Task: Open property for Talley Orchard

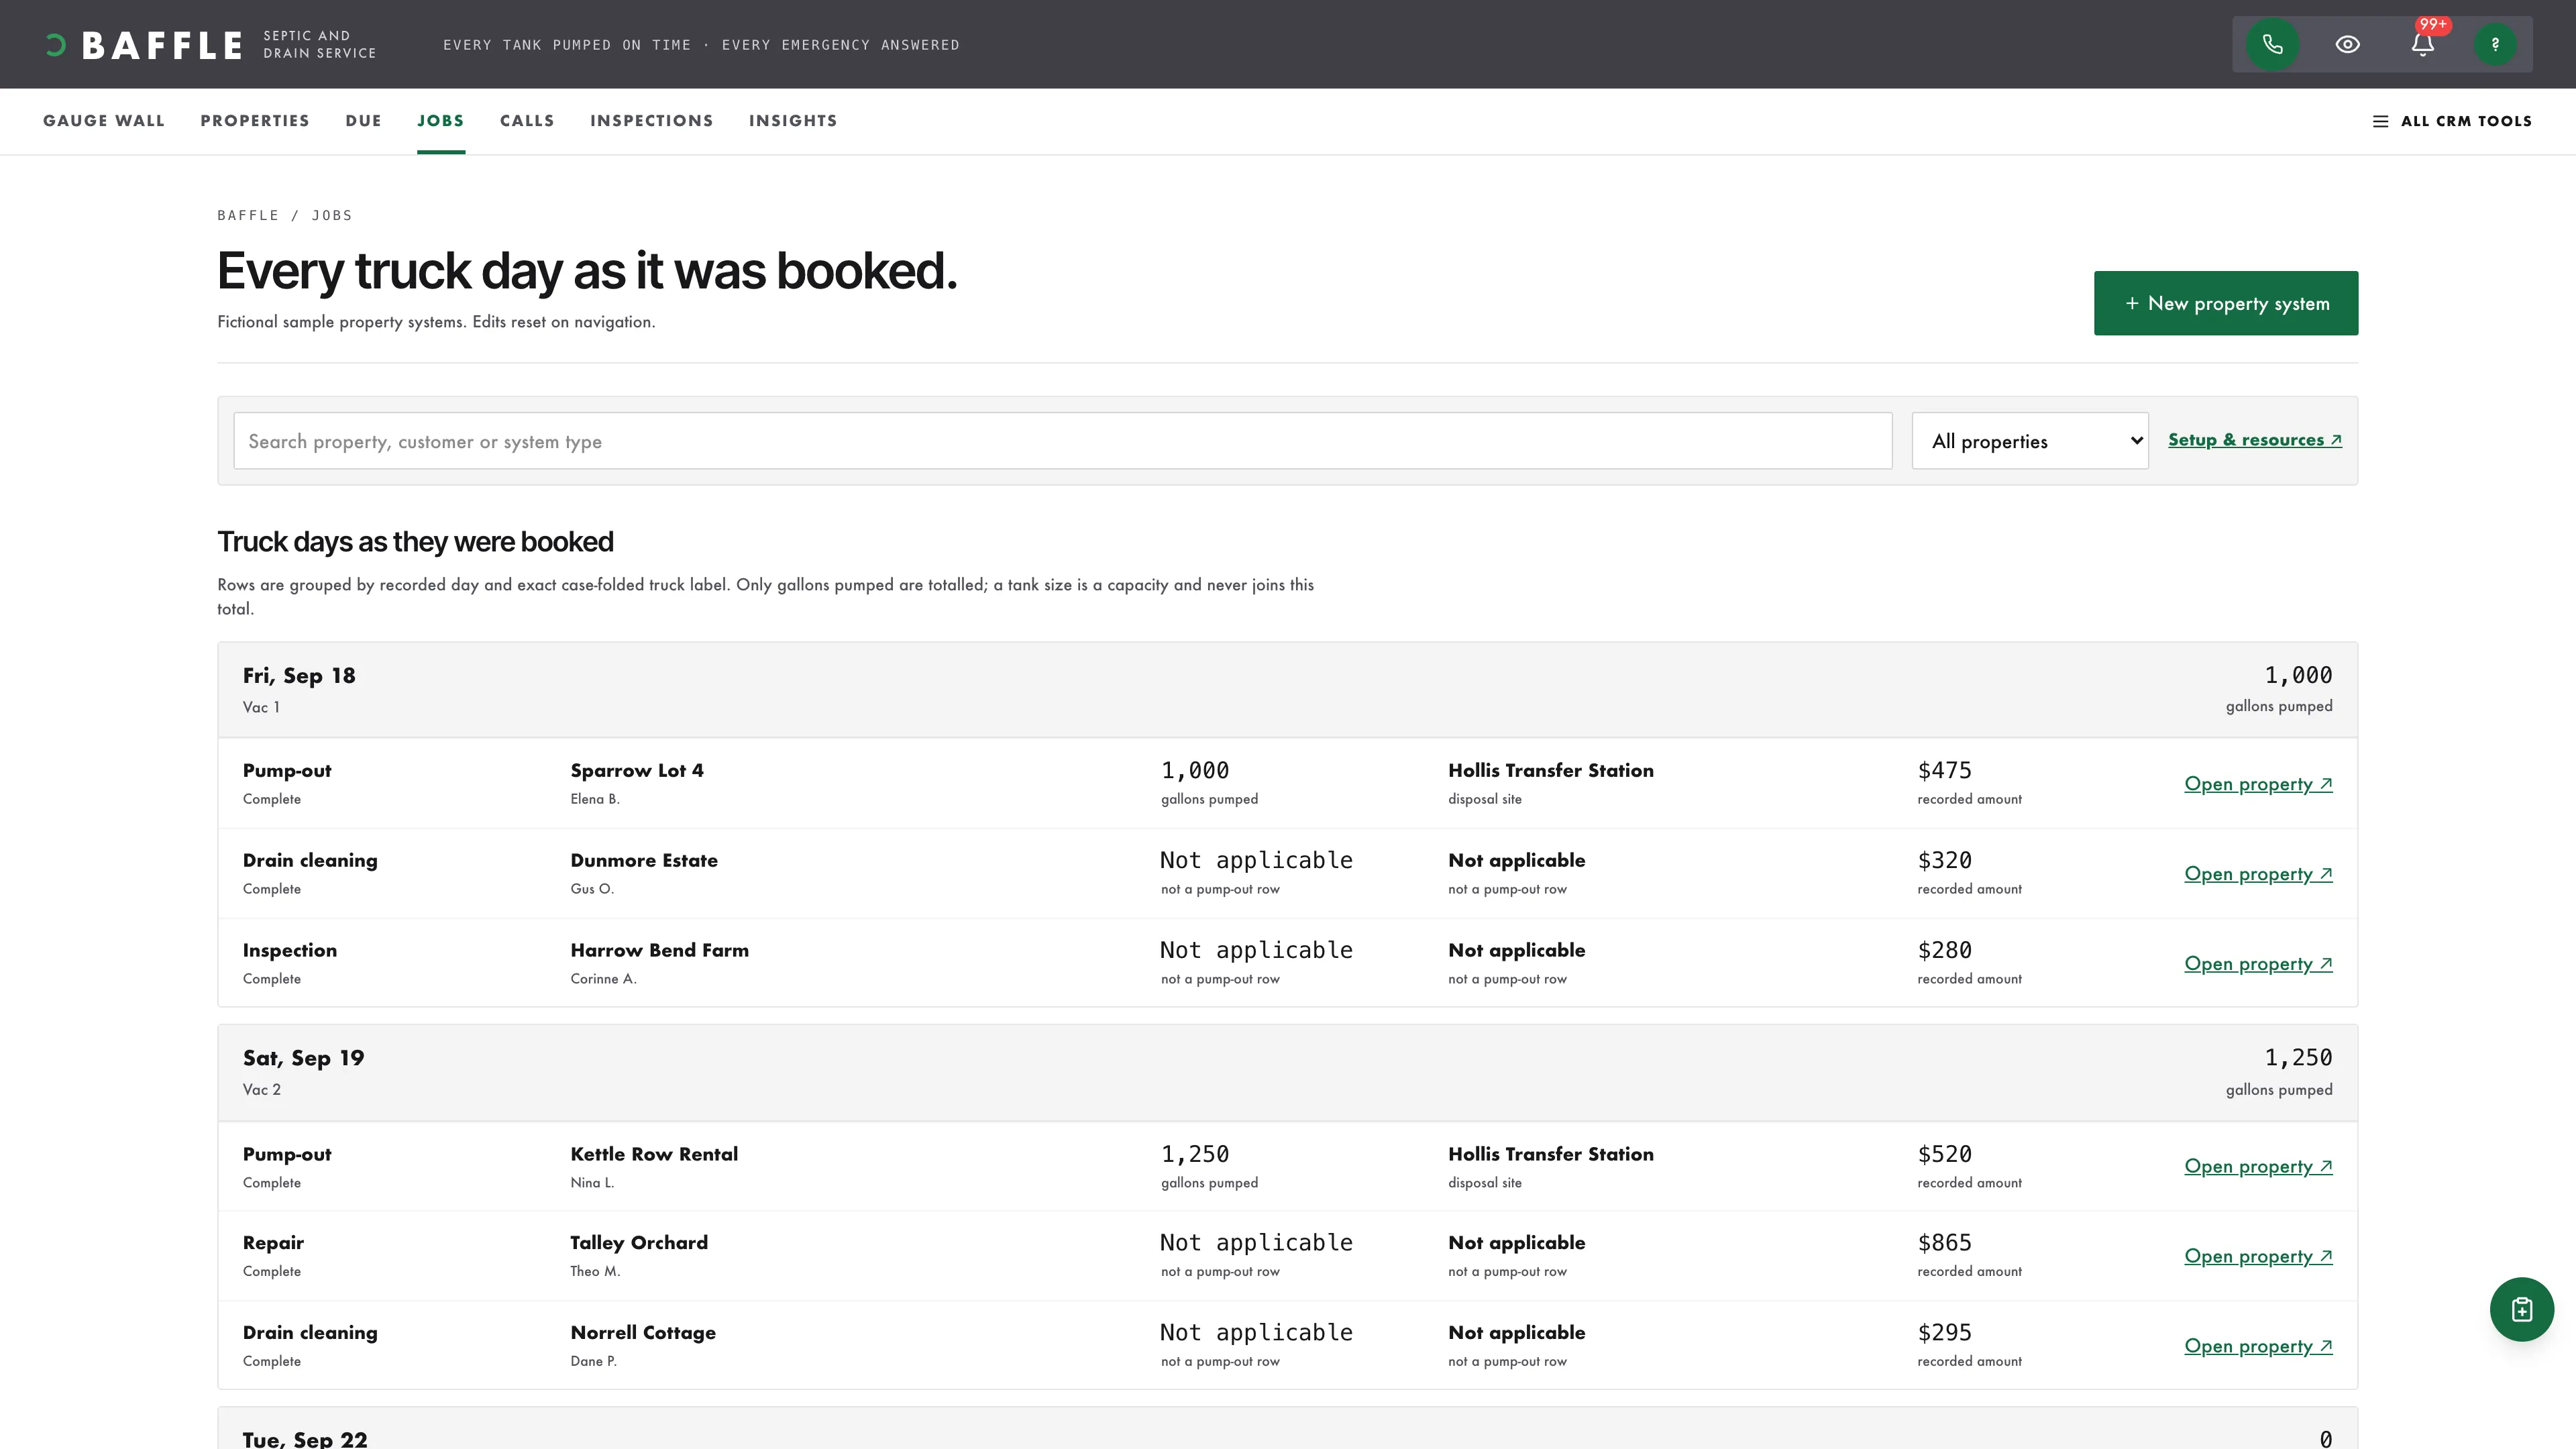Action: [x=2258, y=1257]
